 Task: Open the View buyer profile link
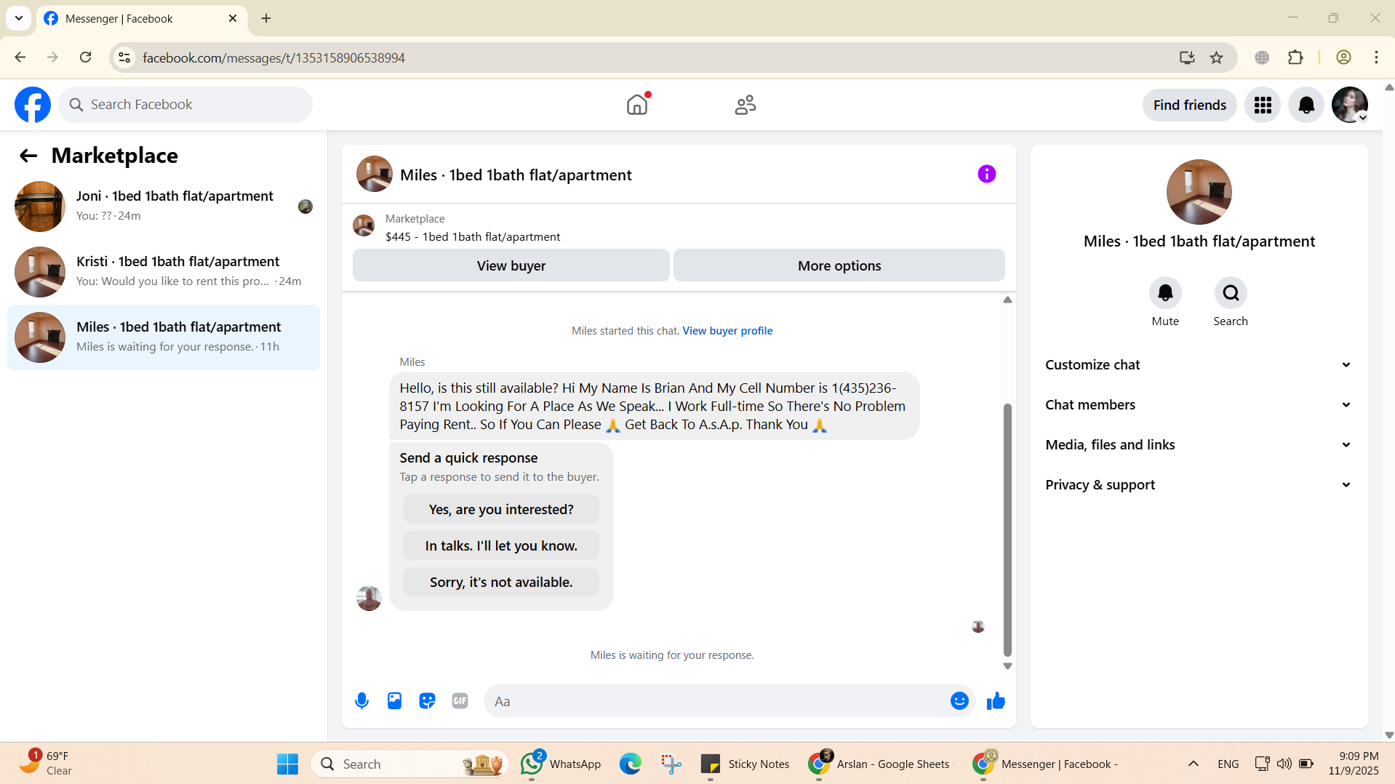[x=727, y=331]
